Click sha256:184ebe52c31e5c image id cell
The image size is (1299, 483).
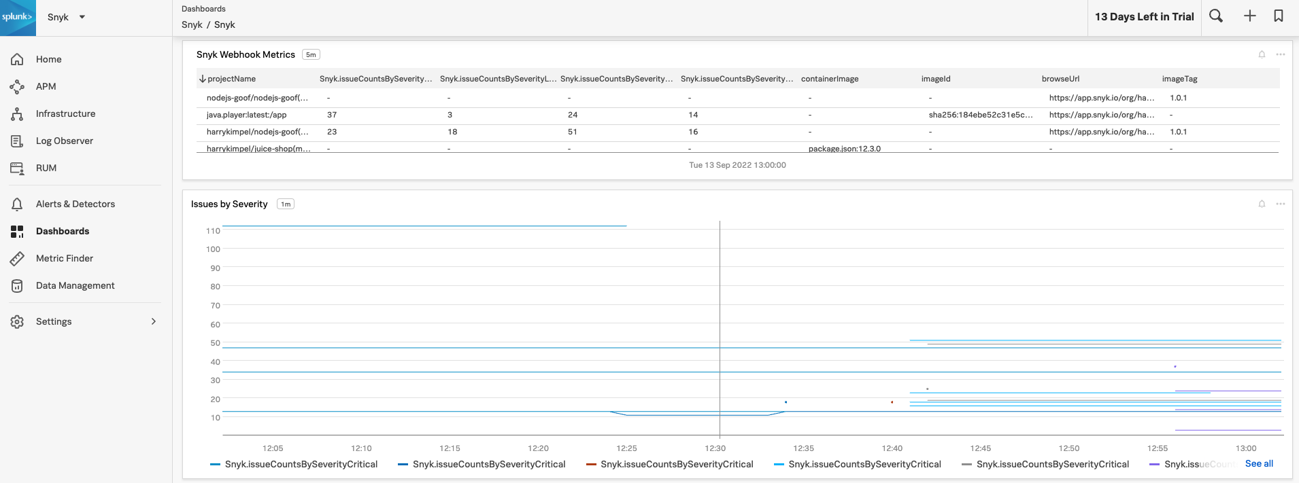(x=981, y=115)
